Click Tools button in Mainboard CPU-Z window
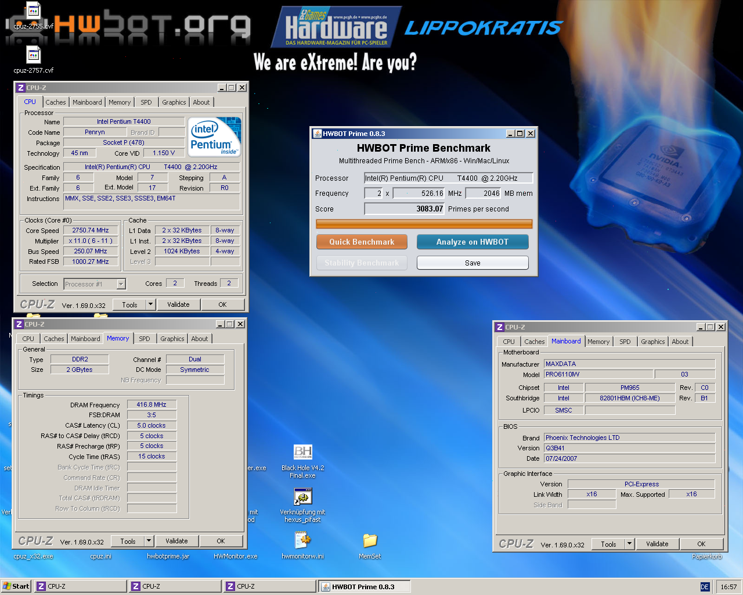 pyautogui.click(x=608, y=544)
